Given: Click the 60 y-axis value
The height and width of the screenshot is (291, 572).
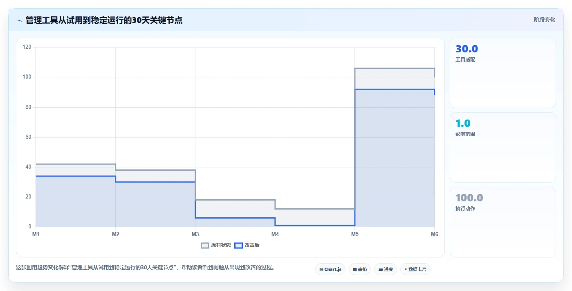Looking at the screenshot, I should 28,137.
